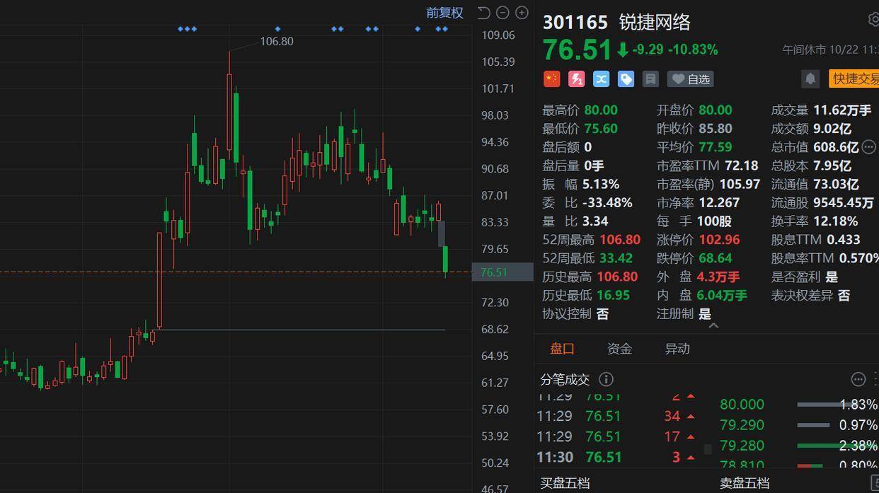The height and width of the screenshot is (493, 879).
Task: Click the chart reset (undo) arrow icon
Action: point(484,13)
